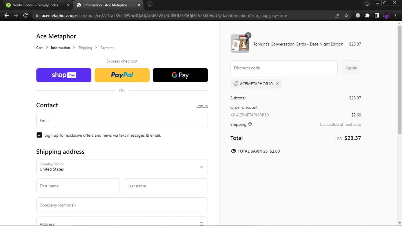Select the Information breadcrumb step
The width and height of the screenshot is (402, 226).
[x=60, y=48]
